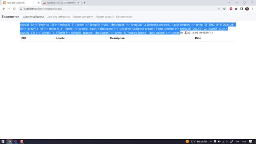256x144 pixels.
Task: Toggle the browser side panel
Action: click(242, 9)
